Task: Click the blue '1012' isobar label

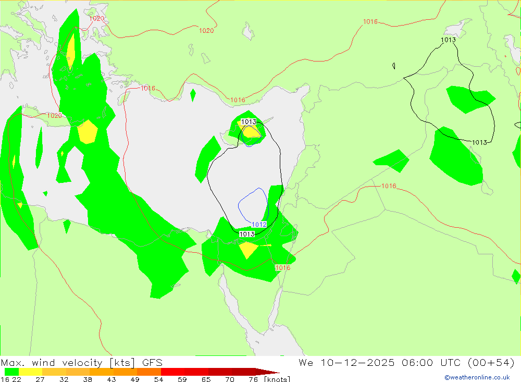Action: pyautogui.click(x=259, y=225)
